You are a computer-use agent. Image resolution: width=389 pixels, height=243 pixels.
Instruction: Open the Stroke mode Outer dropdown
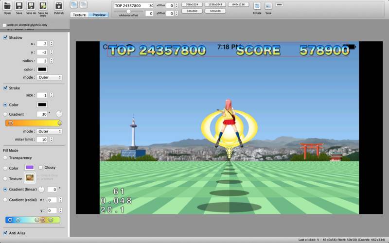(50, 131)
